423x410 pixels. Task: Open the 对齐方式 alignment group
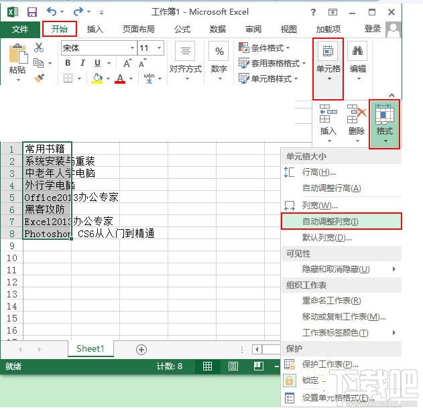click(186, 62)
